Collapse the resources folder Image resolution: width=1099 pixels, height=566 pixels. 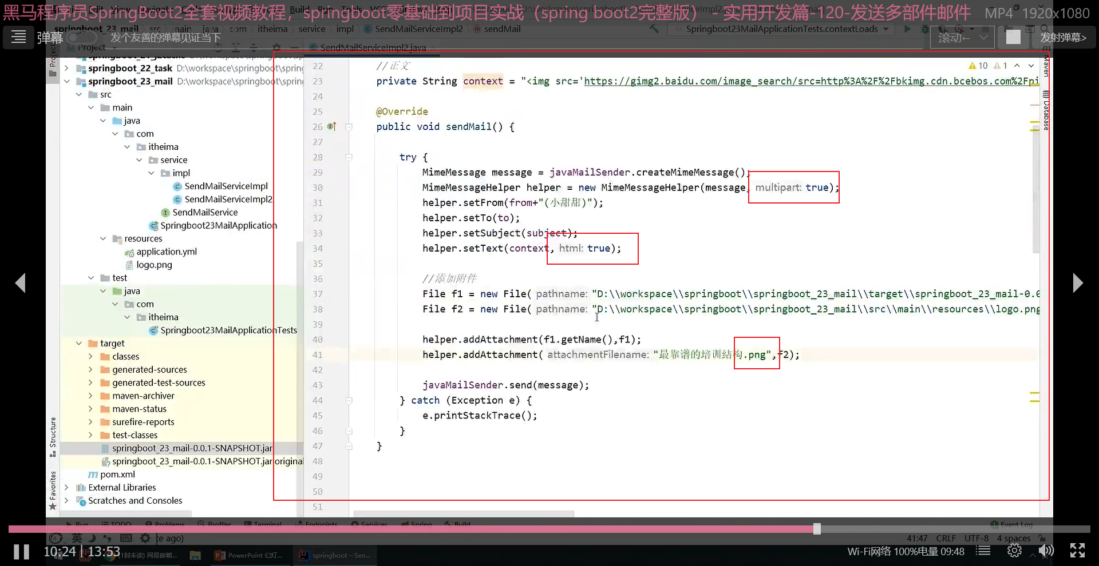click(102, 239)
